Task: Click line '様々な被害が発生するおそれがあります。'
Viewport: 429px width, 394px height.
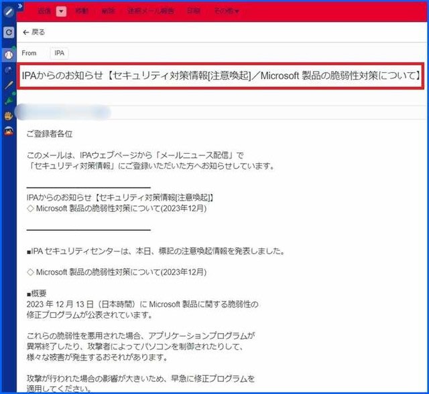Action: coord(97,357)
